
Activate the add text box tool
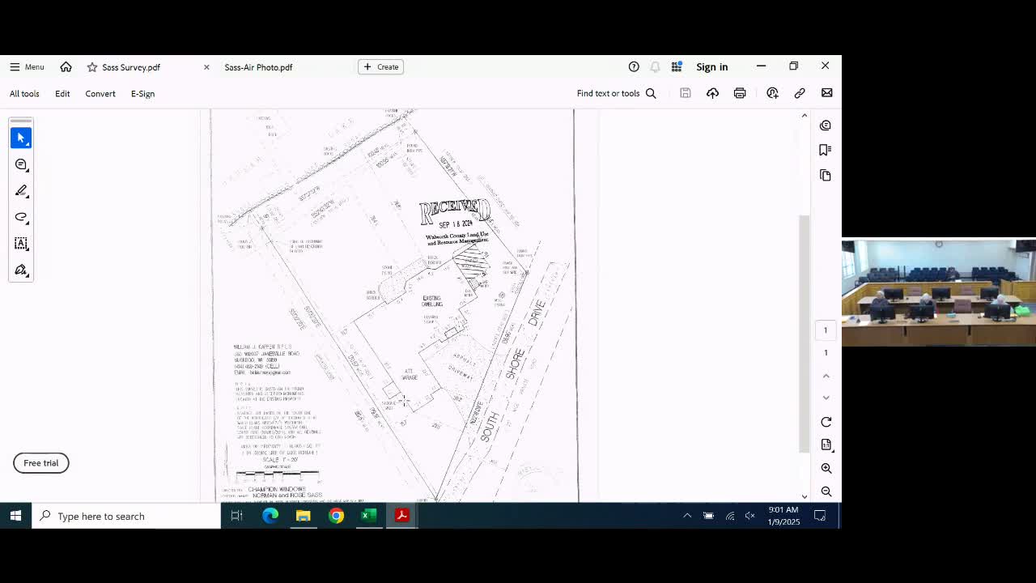(x=21, y=244)
